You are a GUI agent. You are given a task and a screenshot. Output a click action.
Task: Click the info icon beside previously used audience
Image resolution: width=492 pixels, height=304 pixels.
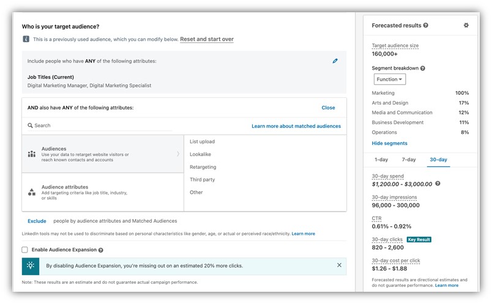26,39
